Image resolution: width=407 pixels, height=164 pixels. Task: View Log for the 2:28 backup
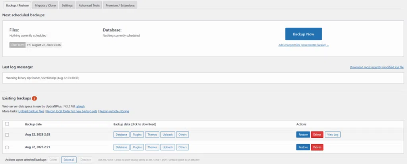coord(333,135)
